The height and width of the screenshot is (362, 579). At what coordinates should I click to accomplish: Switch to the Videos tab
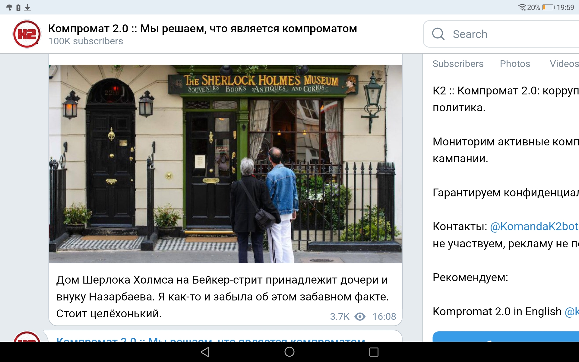coord(564,64)
